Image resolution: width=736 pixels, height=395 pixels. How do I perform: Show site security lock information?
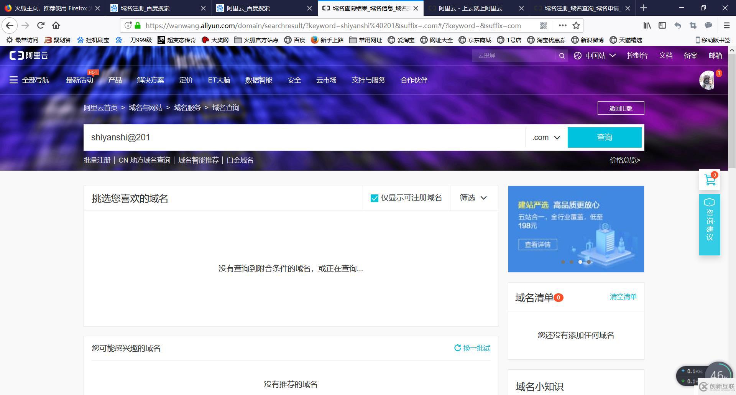tap(138, 25)
